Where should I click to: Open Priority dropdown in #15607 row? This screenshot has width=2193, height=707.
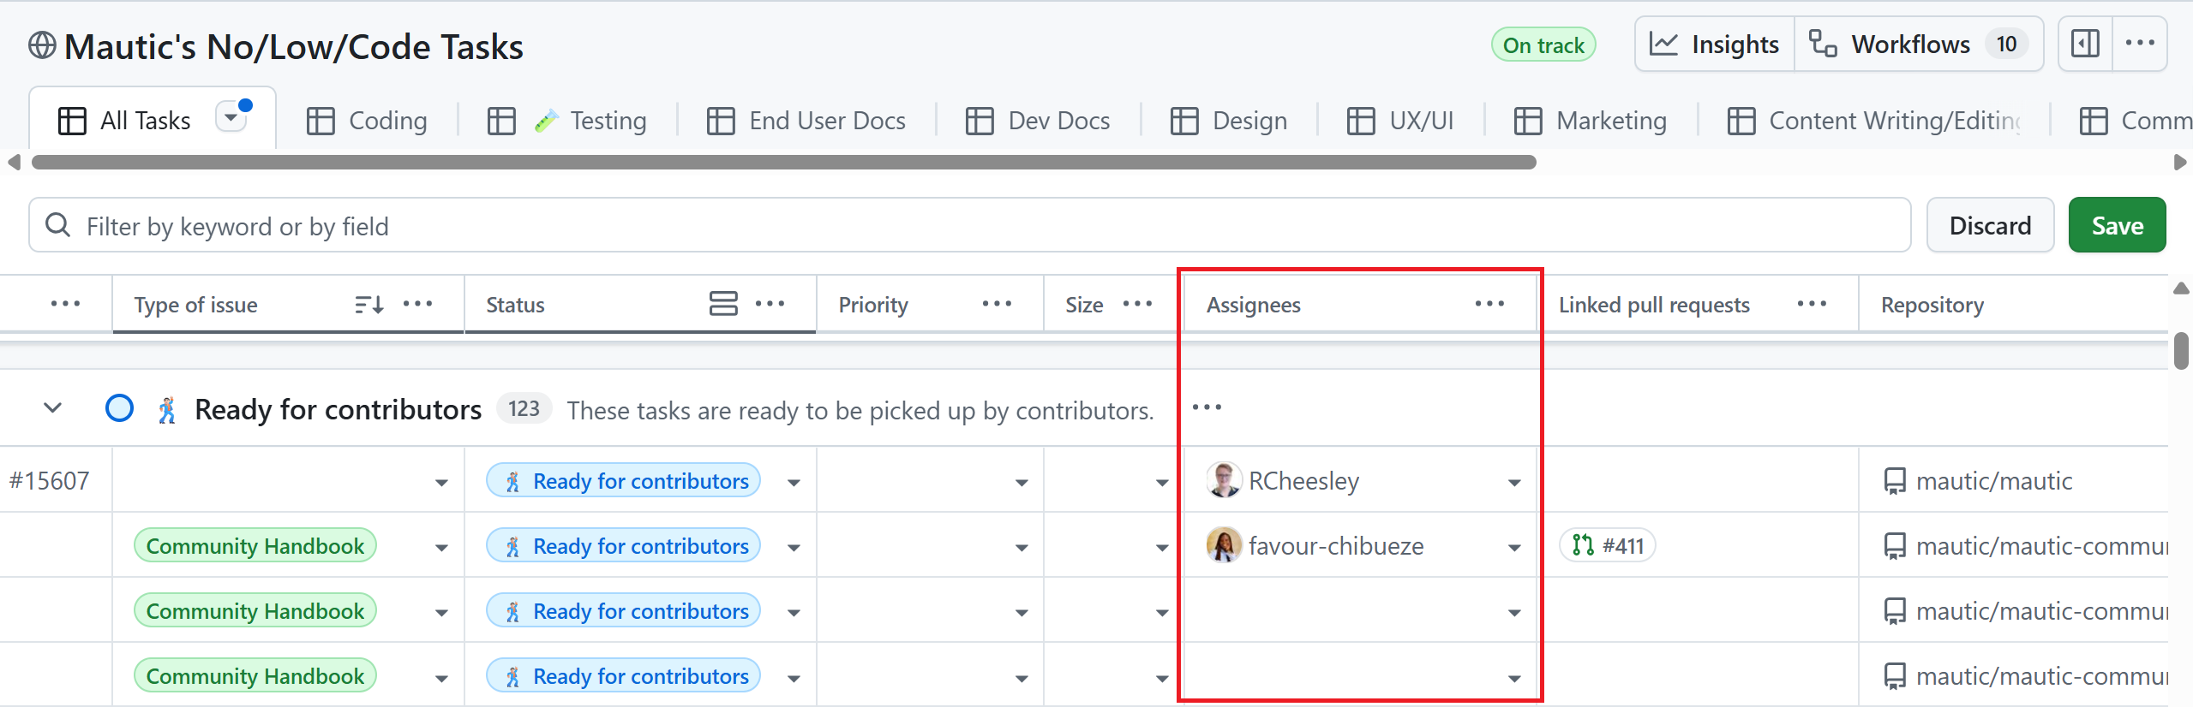click(x=1022, y=483)
